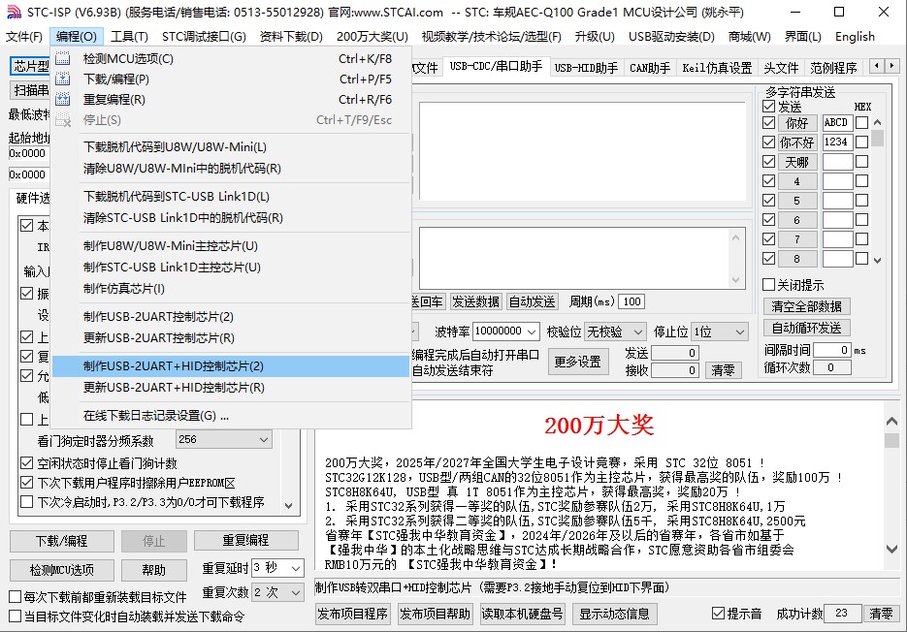This screenshot has width=907, height=632.
Task: Choose 下载脱机代码到U8W/U8W-Mini(L)
Action: coord(232,147)
